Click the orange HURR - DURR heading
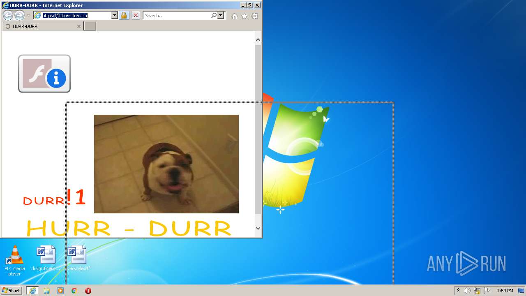Screen dimensions: 526x296 (x=129, y=229)
